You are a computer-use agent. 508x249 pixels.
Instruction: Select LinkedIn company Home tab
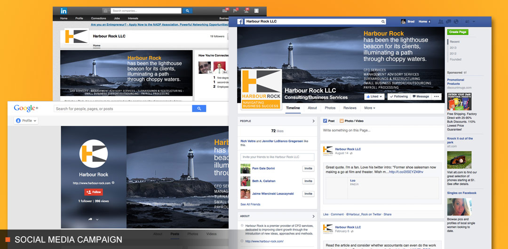[96, 46]
